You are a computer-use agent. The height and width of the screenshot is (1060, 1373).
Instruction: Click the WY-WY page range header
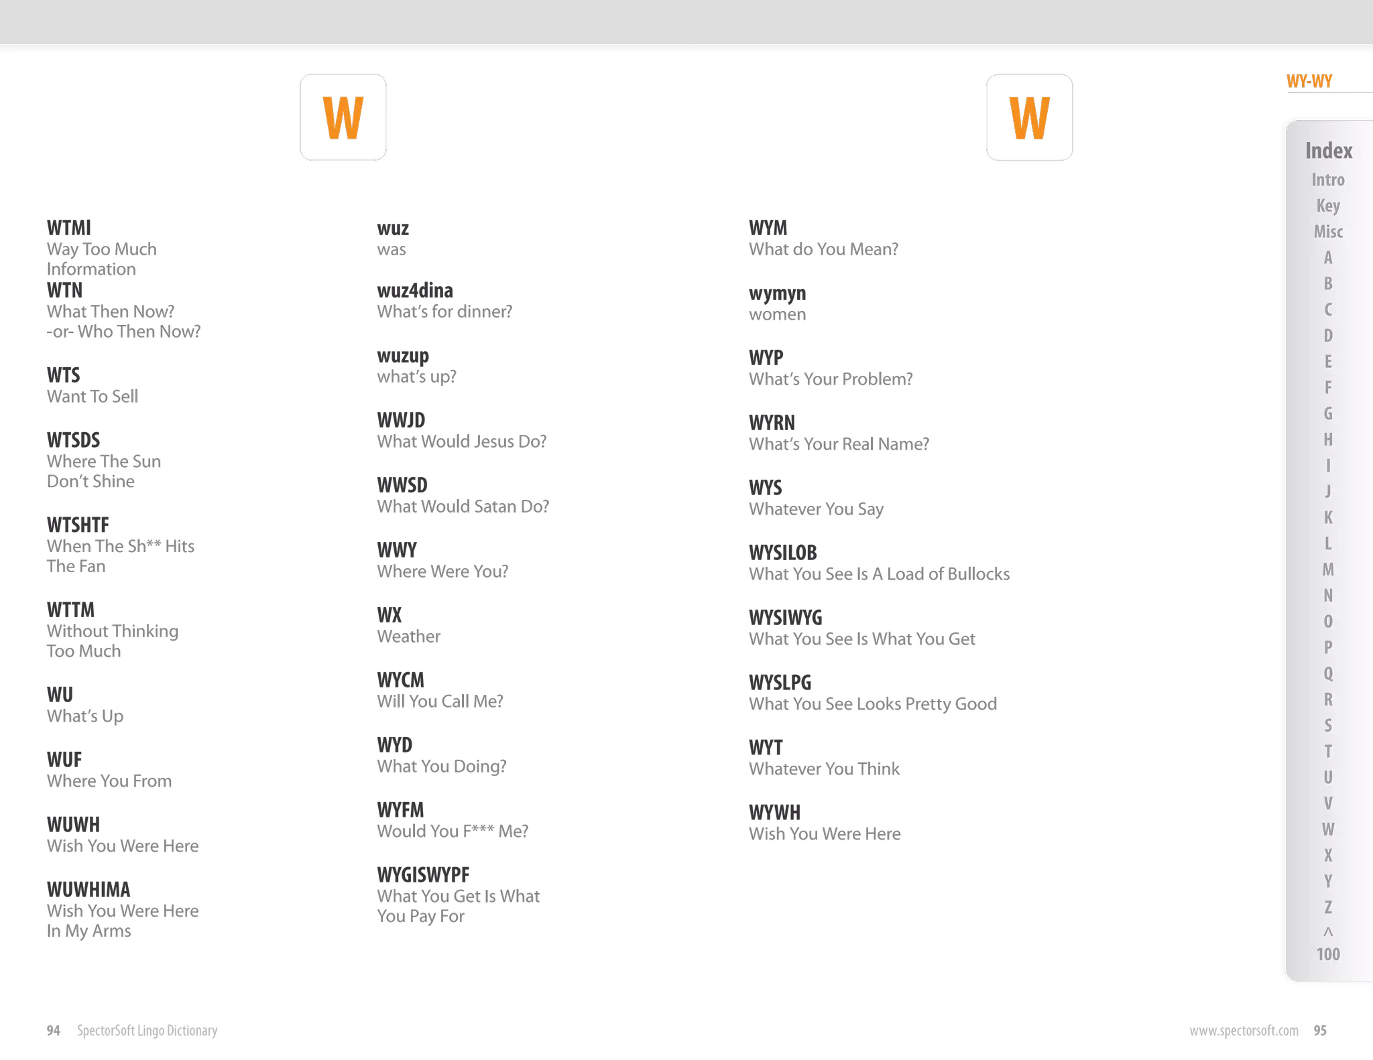(1309, 82)
